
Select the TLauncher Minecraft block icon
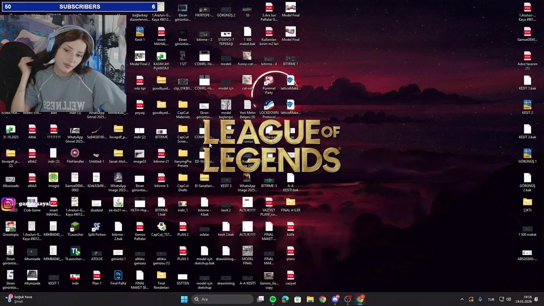tap(75, 229)
